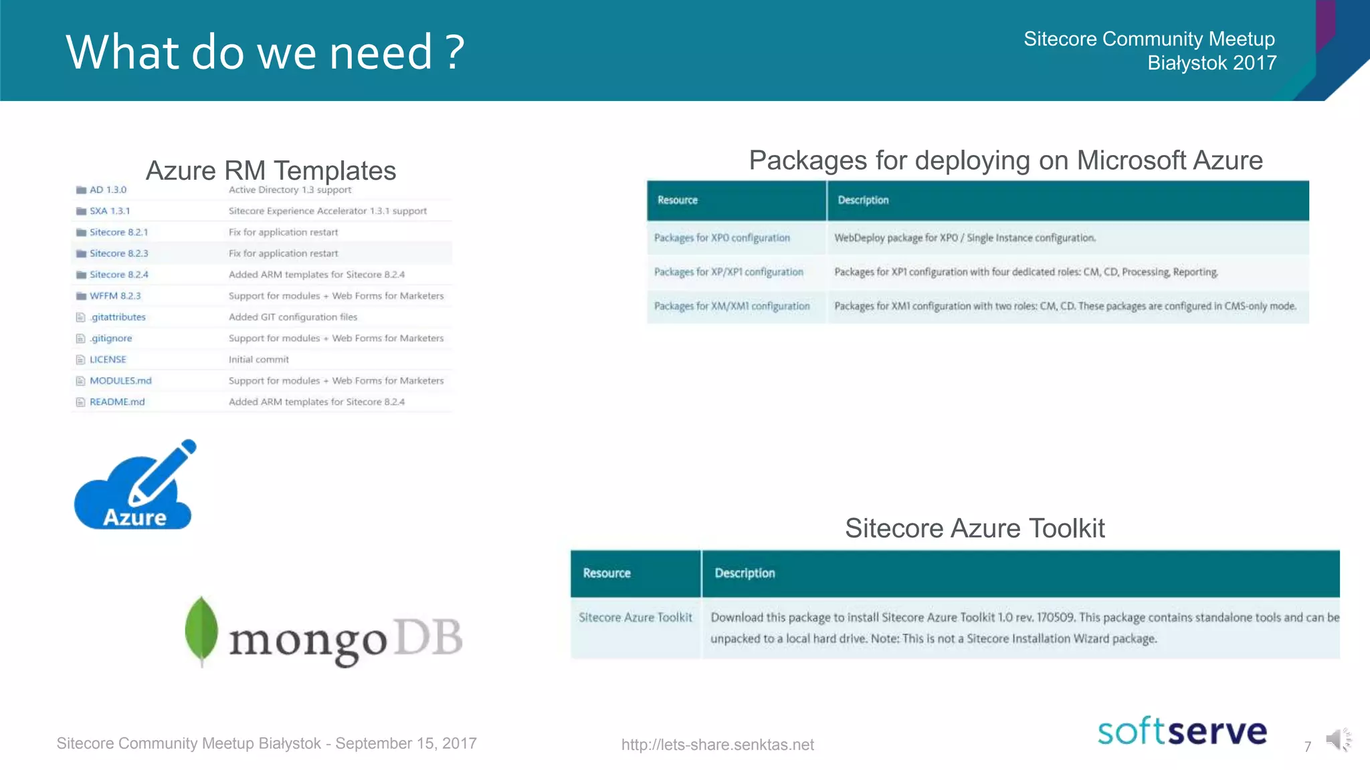Click 'Support for modules' message on WFFM 8.2.3 row
This screenshot has width=1370, height=770.
336,296
